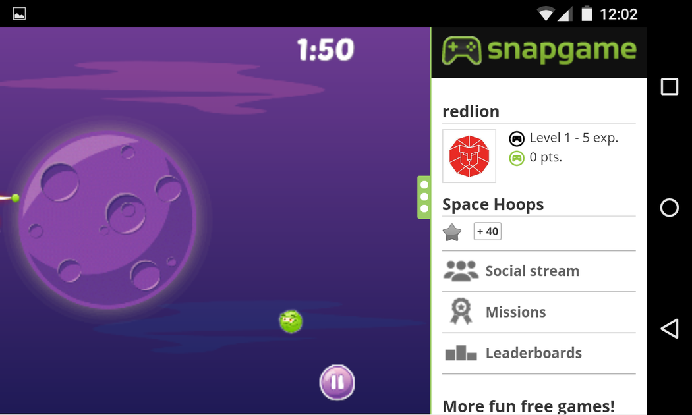
Task: Click the black controller level icon
Action: point(517,138)
